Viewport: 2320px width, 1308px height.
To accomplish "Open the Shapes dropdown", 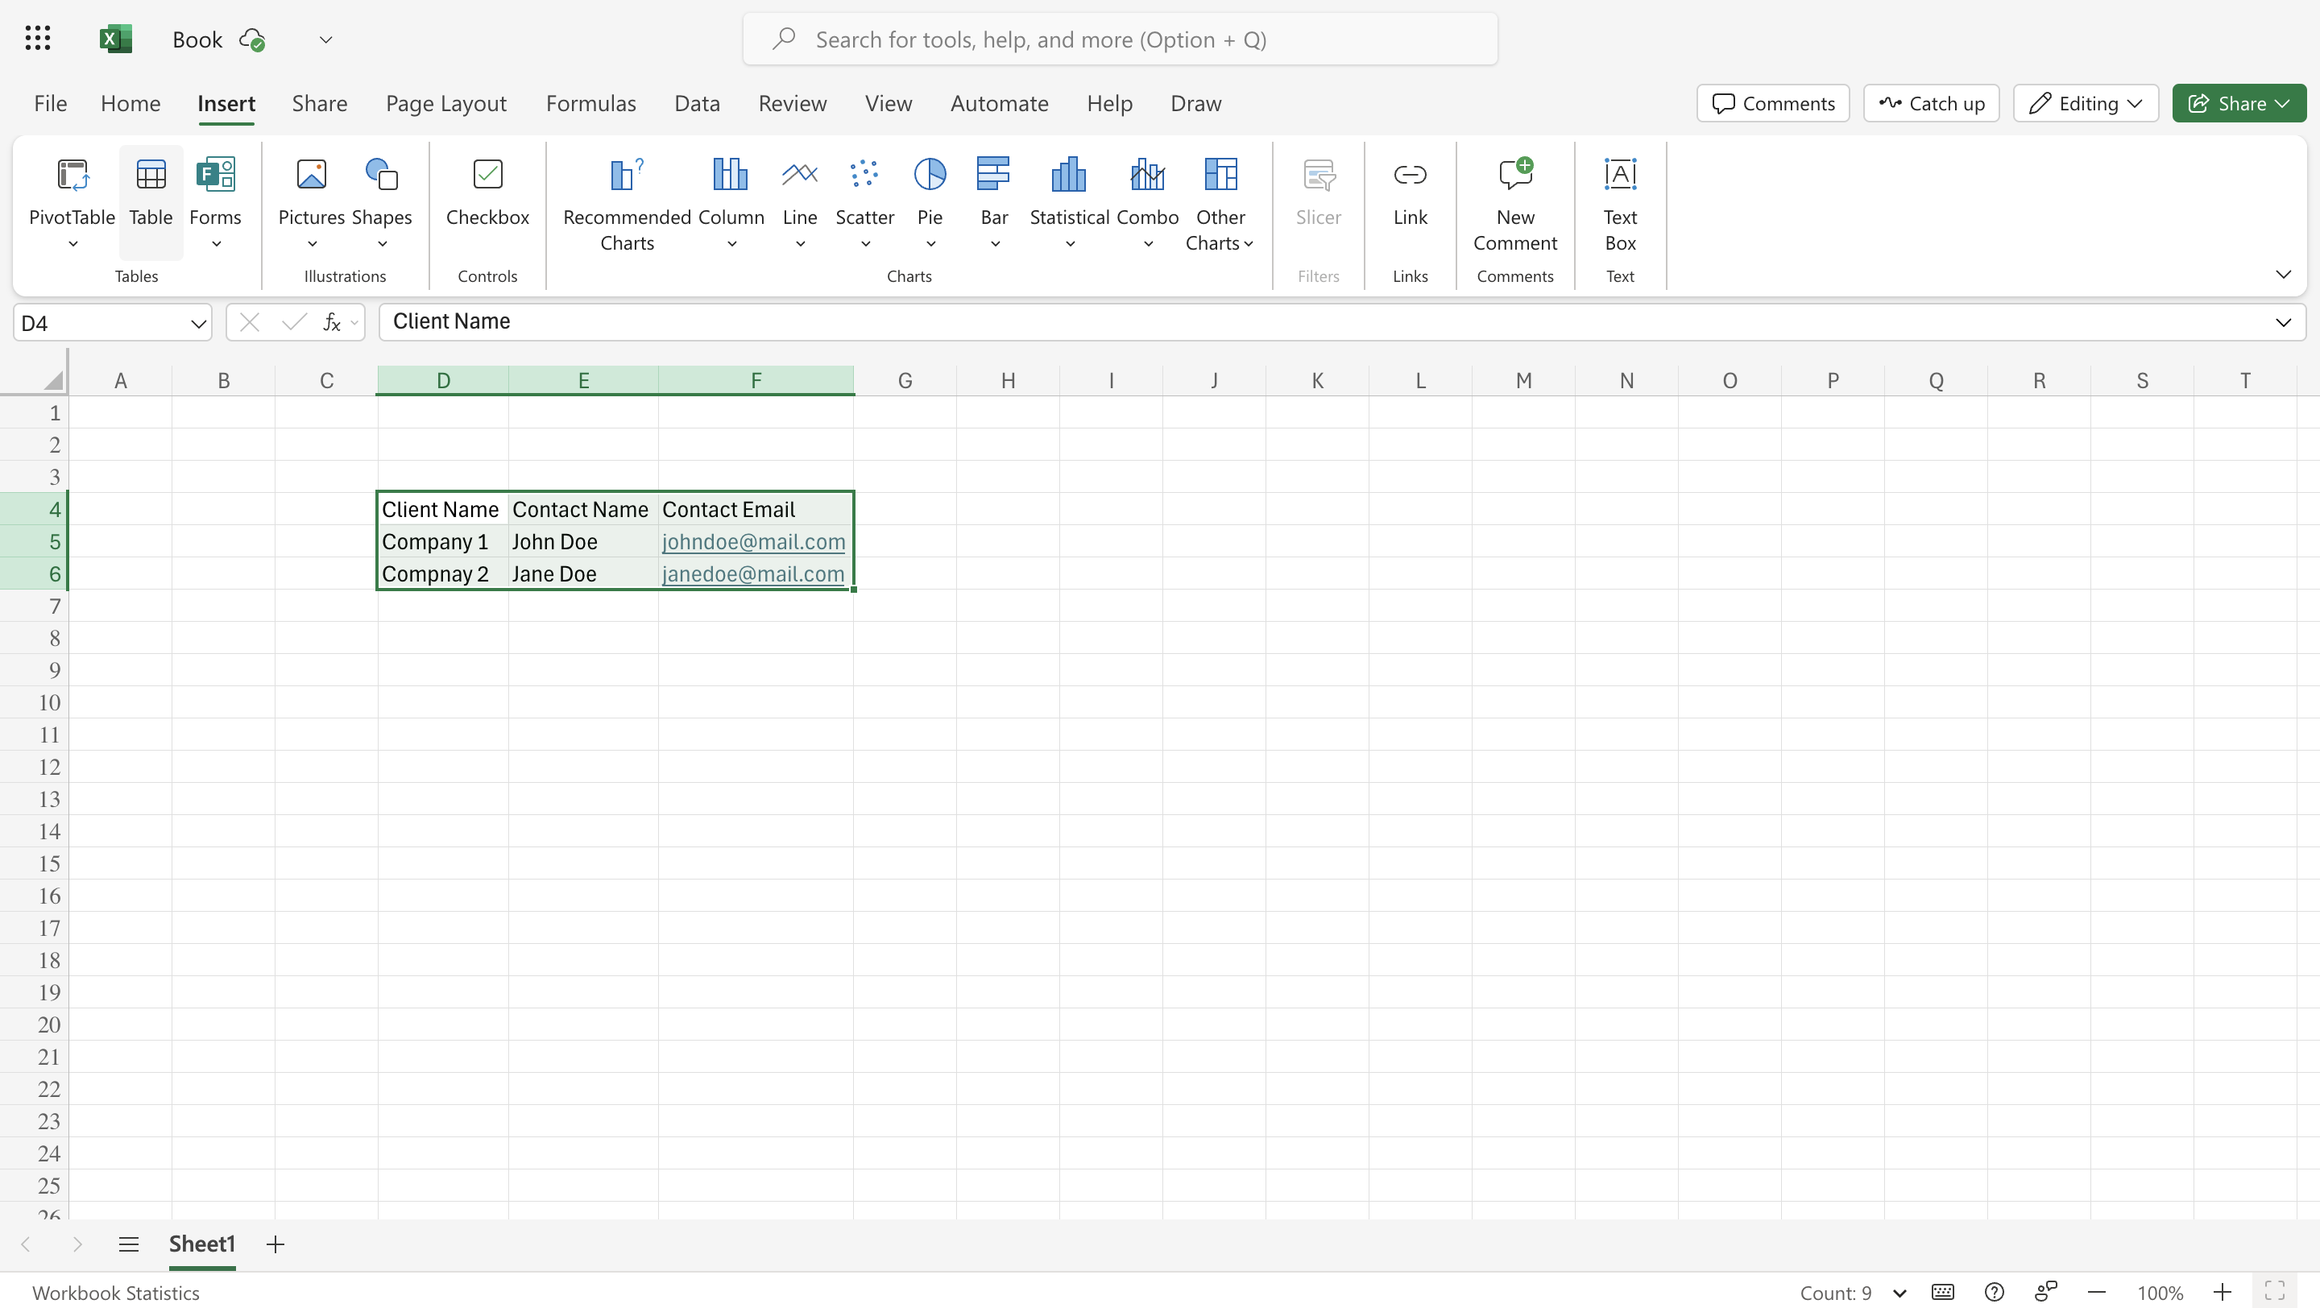I will tap(381, 243).
